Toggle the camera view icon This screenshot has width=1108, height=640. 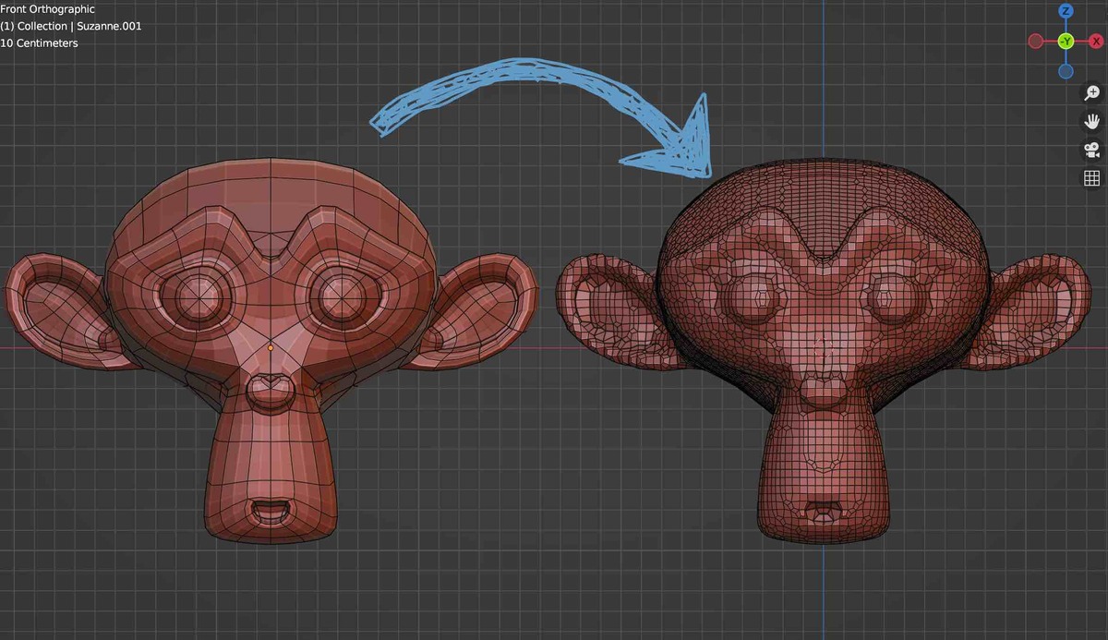[x=1091, y=150]
